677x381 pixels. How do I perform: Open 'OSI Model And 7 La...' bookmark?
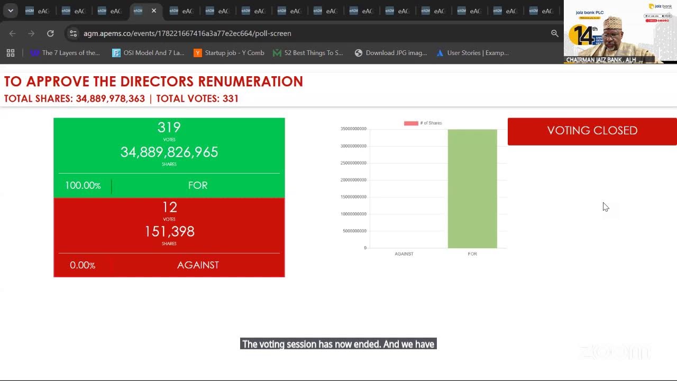point(148,53)
